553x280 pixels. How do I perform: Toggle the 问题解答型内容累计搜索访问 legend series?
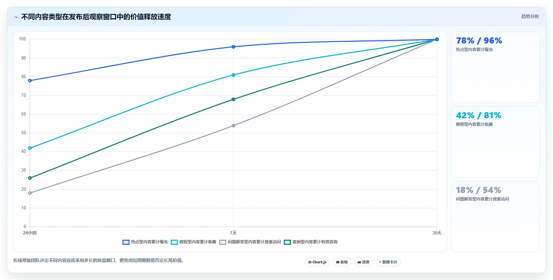point(250,242)
